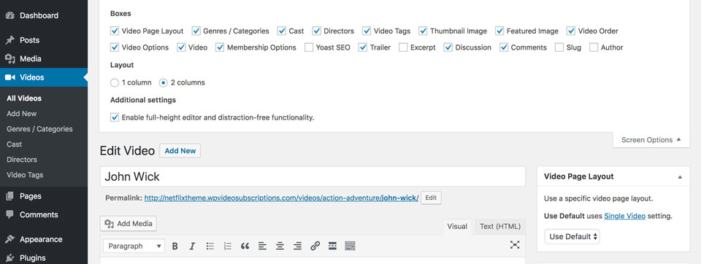
Task: Enable the Yoast SEO box
Action: pyautogui.click(x=309, y=47)
